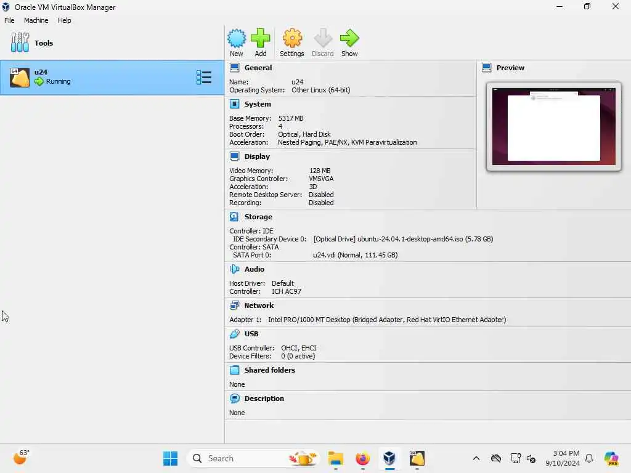Click the Graphics Controller VMSVGA value
Viewport: 631px width, 473px height.
[321, 179]
